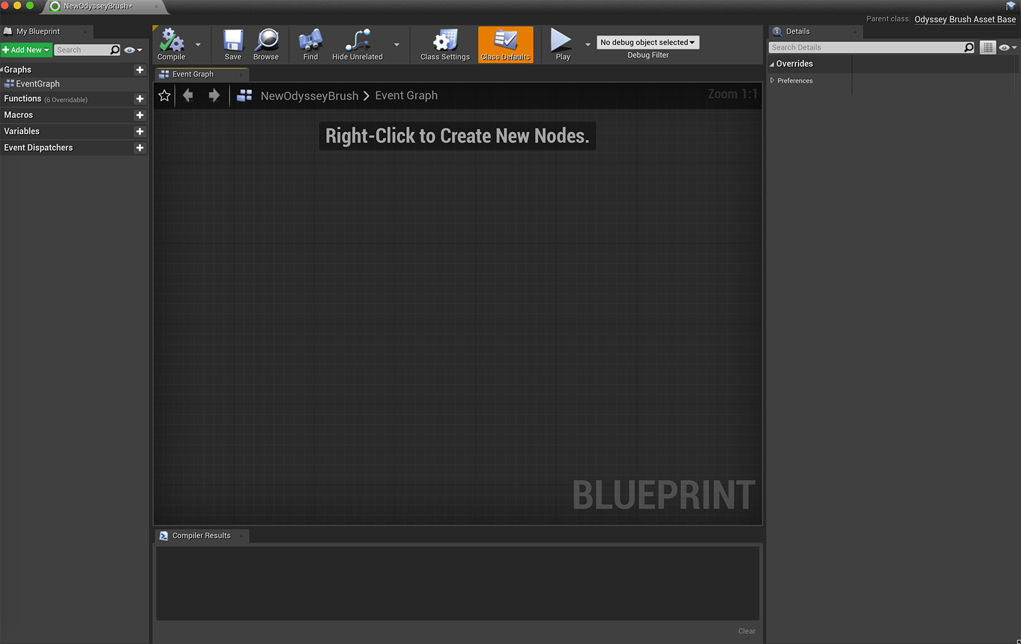The height and width of the screenshot is (644, 1021).
Task: Add a new Variable with its plus icon
Action: point(140,131)
